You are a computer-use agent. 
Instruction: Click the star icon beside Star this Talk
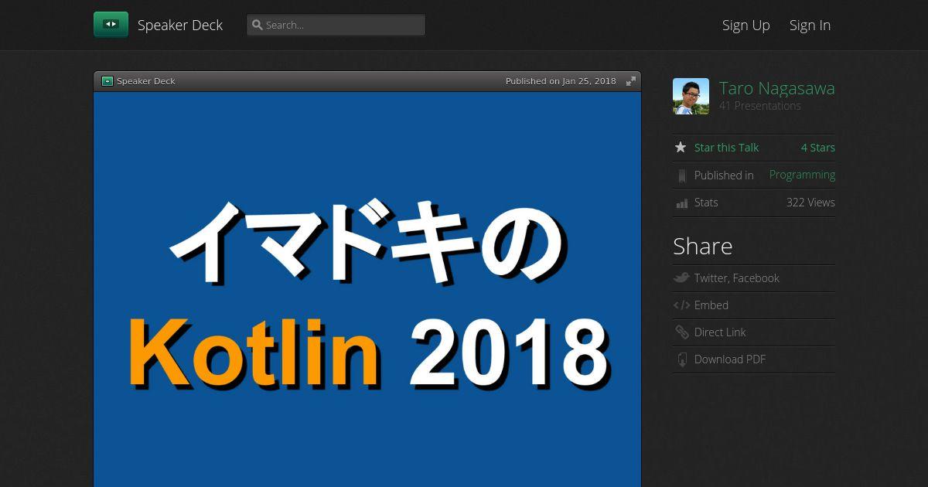click(x=681, y=147)
